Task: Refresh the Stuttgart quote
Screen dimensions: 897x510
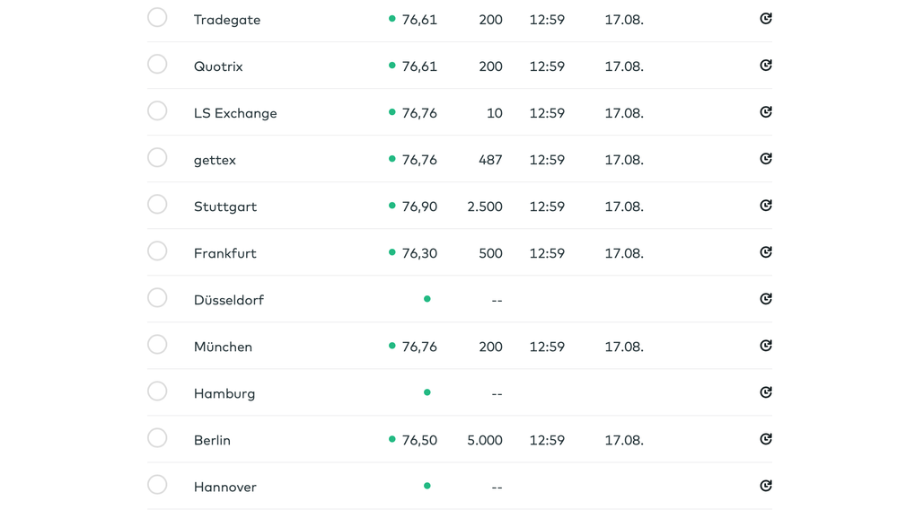Action: coord(766,206)
